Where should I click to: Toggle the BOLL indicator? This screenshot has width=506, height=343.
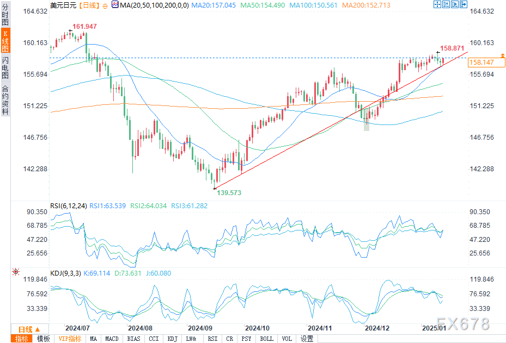click(266, 339)
